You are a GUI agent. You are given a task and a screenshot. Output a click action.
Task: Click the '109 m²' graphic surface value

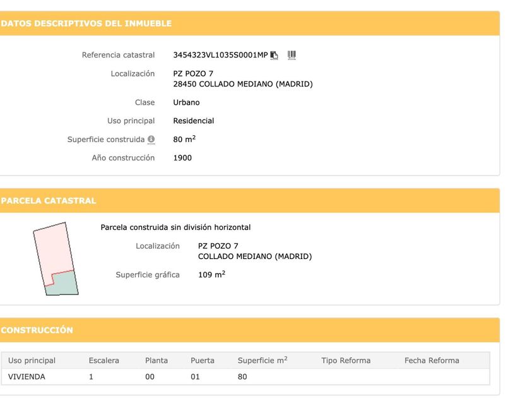point(211,274)
